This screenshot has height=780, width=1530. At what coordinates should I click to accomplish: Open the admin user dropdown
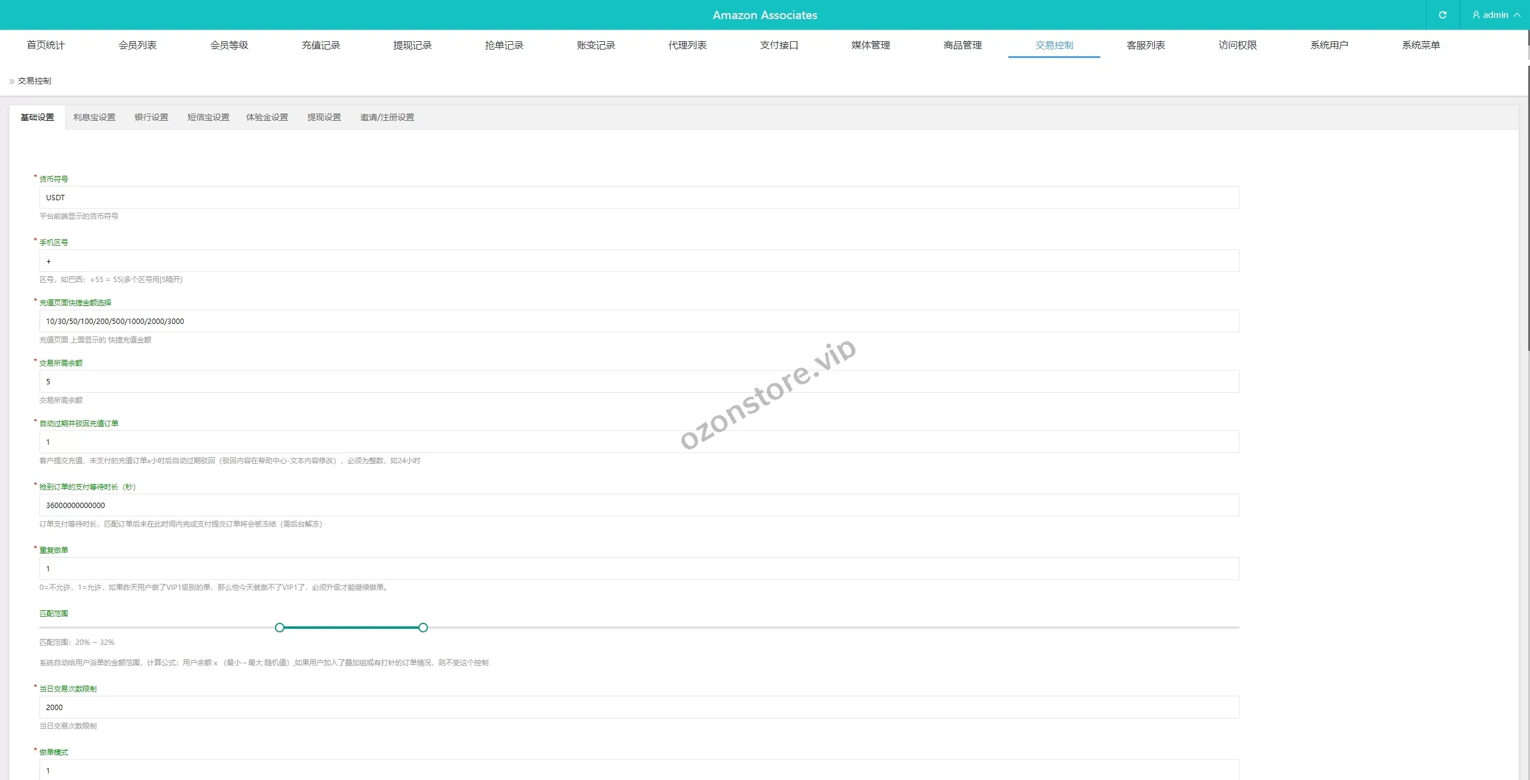click(1495, 15)
